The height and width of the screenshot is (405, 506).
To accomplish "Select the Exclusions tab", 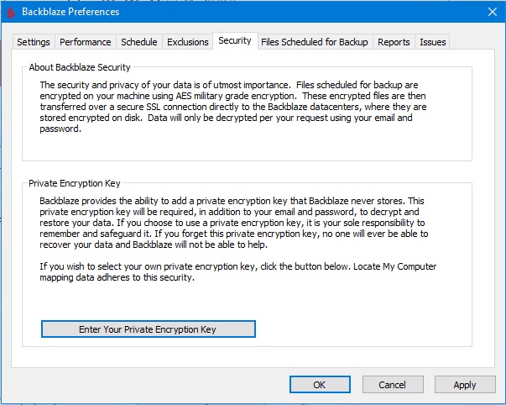I will pos(188,42).
